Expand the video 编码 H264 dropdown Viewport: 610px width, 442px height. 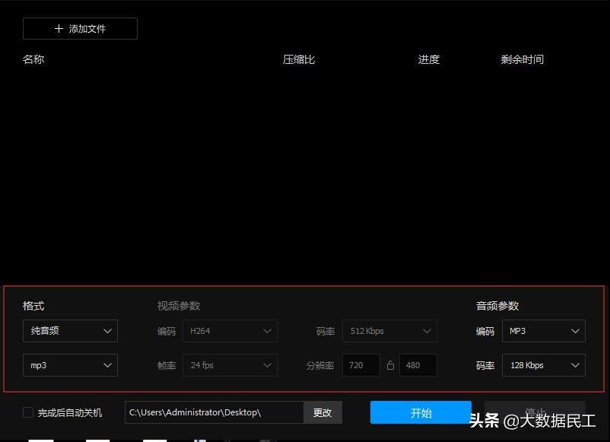(230, 331)
